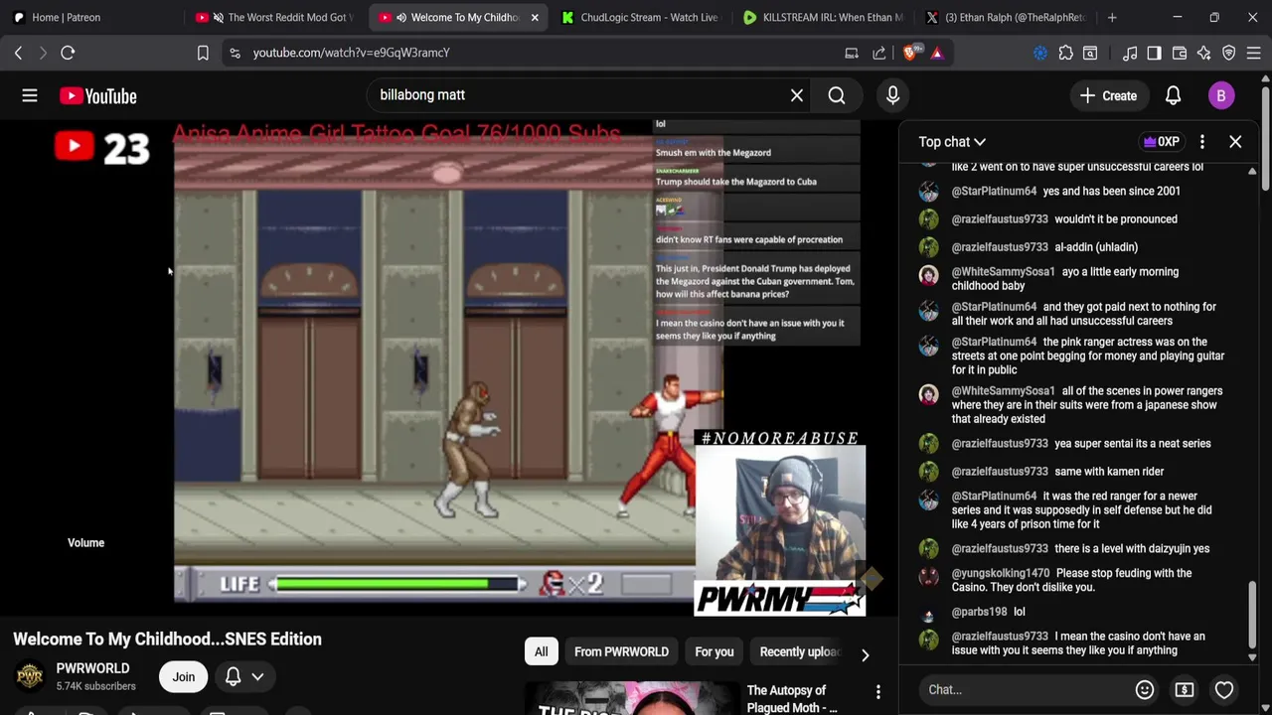Screen dimensions: 1272x715
Task: Reload the page with the refresh icon
Action: coord(68,53)
